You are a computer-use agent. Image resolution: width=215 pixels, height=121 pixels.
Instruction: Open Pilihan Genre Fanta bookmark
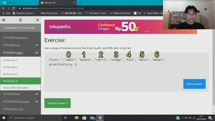click(x=120, y=13)
